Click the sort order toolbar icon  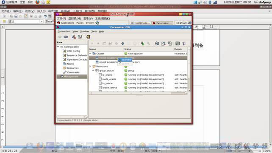coord(184,43)
